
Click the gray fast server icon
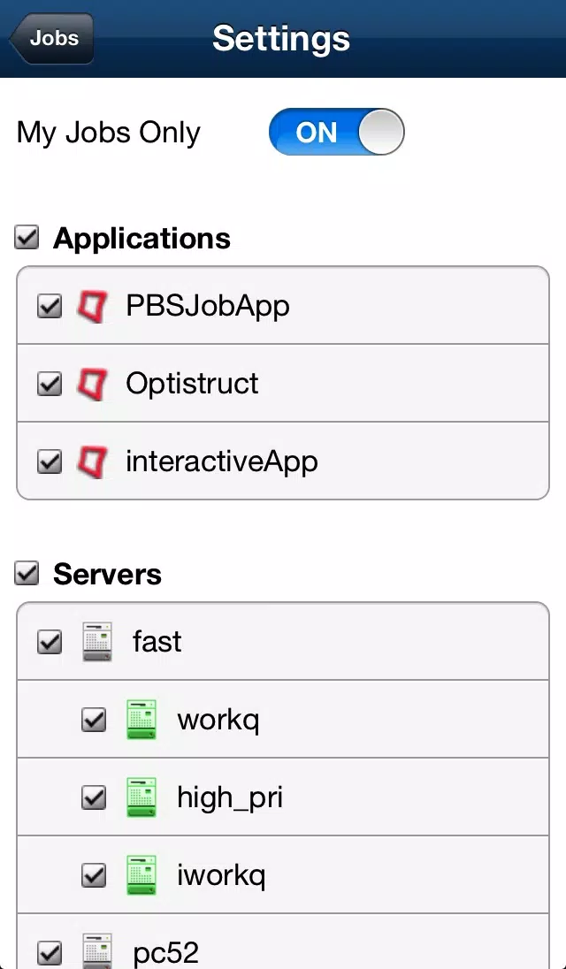(x=97, y=642)
